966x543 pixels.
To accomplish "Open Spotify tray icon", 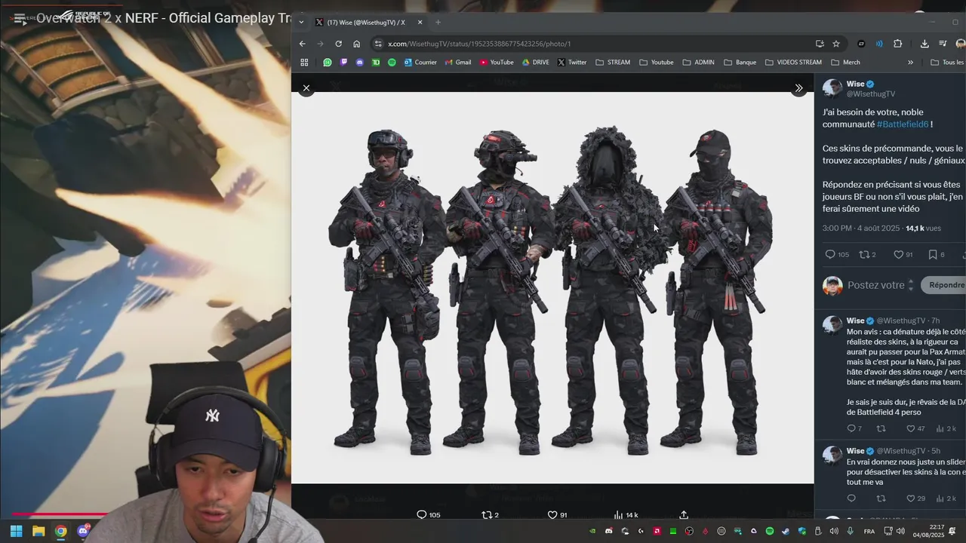I will click(769, 532).
